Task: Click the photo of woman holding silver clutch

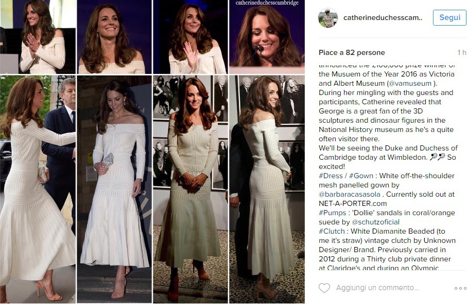Action: [114, 189]
